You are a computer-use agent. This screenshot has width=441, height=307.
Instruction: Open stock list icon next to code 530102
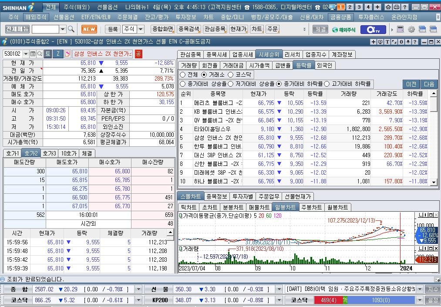33,54
